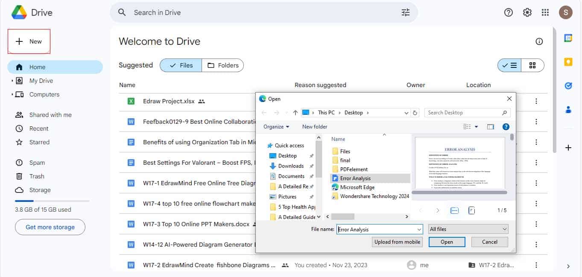Refresh the Desktop folder in Open dialog
The image size is (582, 277).
point(415,113)
